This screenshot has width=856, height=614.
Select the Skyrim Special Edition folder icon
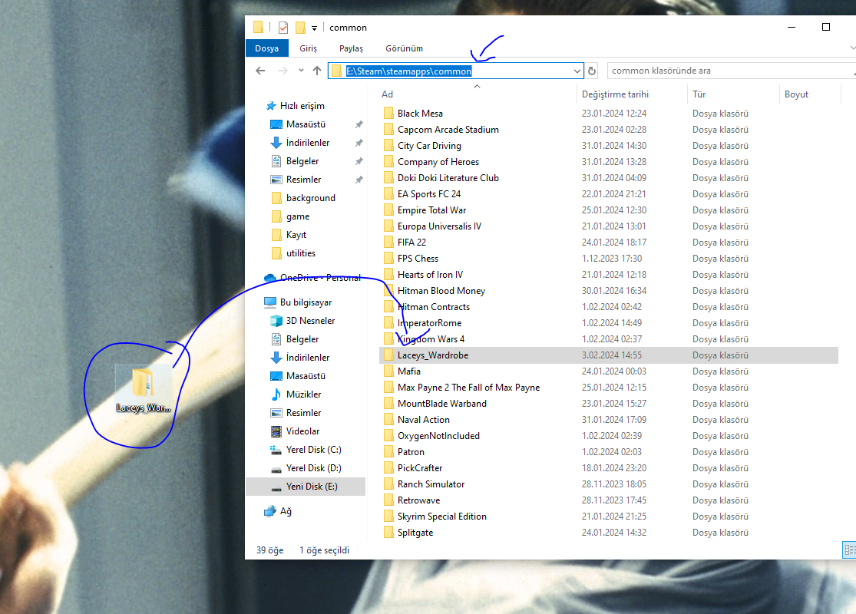388,517
